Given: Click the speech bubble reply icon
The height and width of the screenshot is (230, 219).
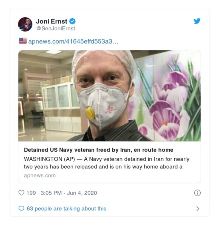Looking at the screenshot, I should [x=21, y=209].
